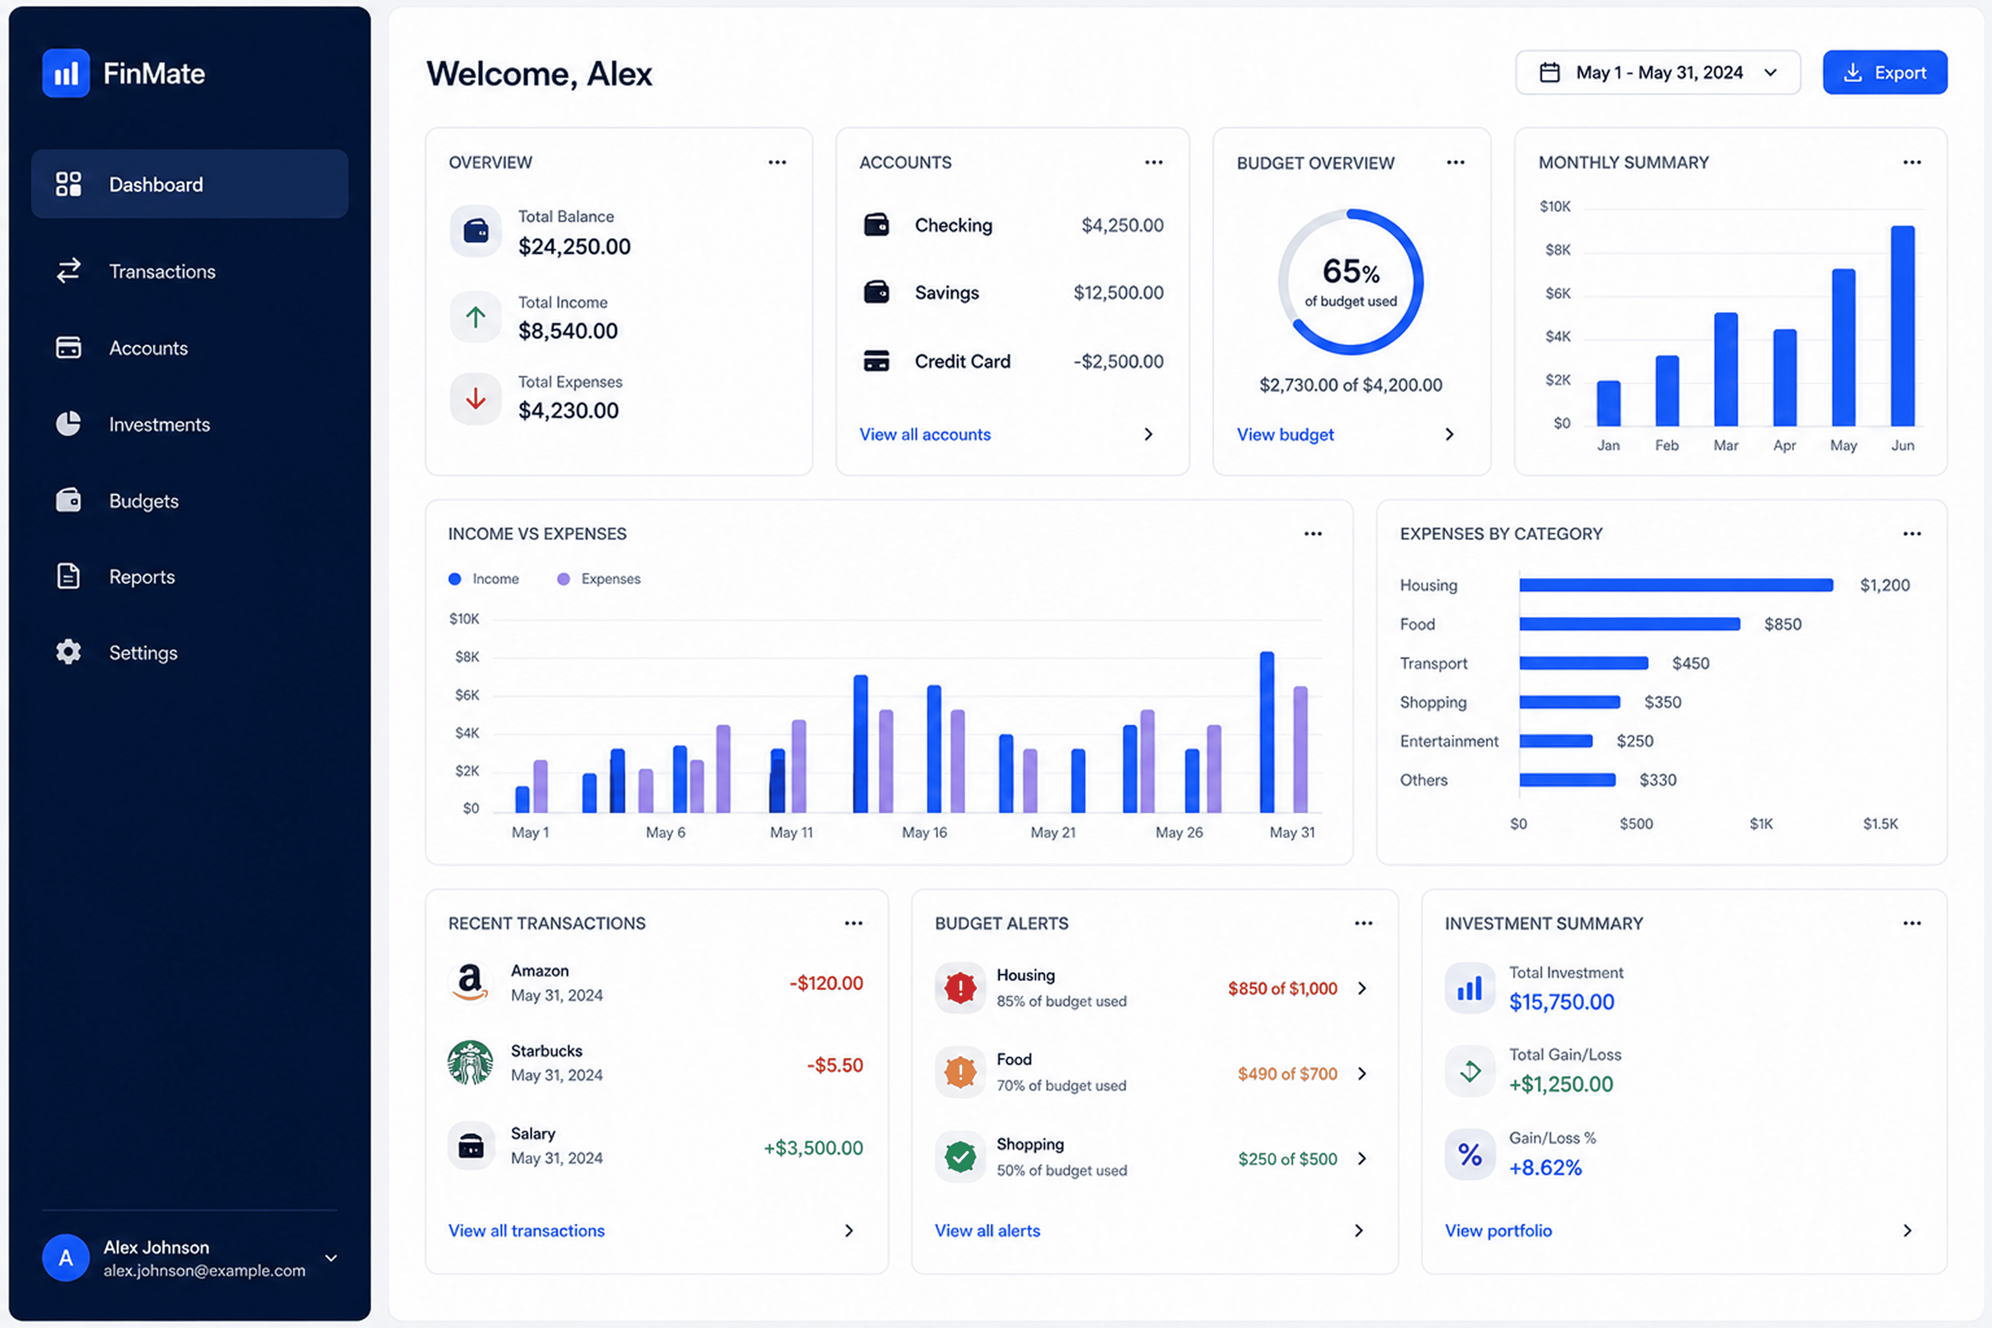Click the Export button
Screen dimensions: 1992x1328
point(1885,73)
